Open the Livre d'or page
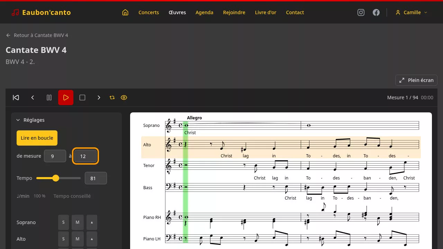 (265, 12)
